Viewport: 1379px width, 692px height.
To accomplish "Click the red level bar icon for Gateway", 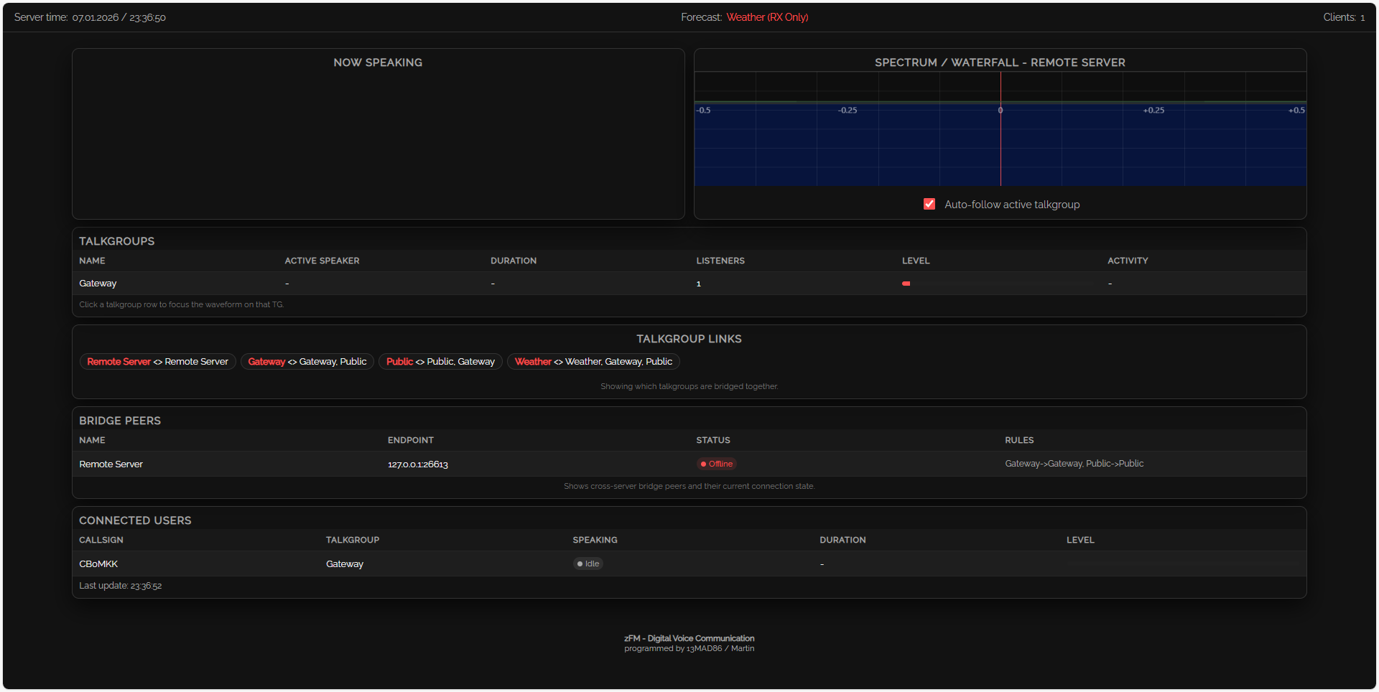I will pos(906,284).
